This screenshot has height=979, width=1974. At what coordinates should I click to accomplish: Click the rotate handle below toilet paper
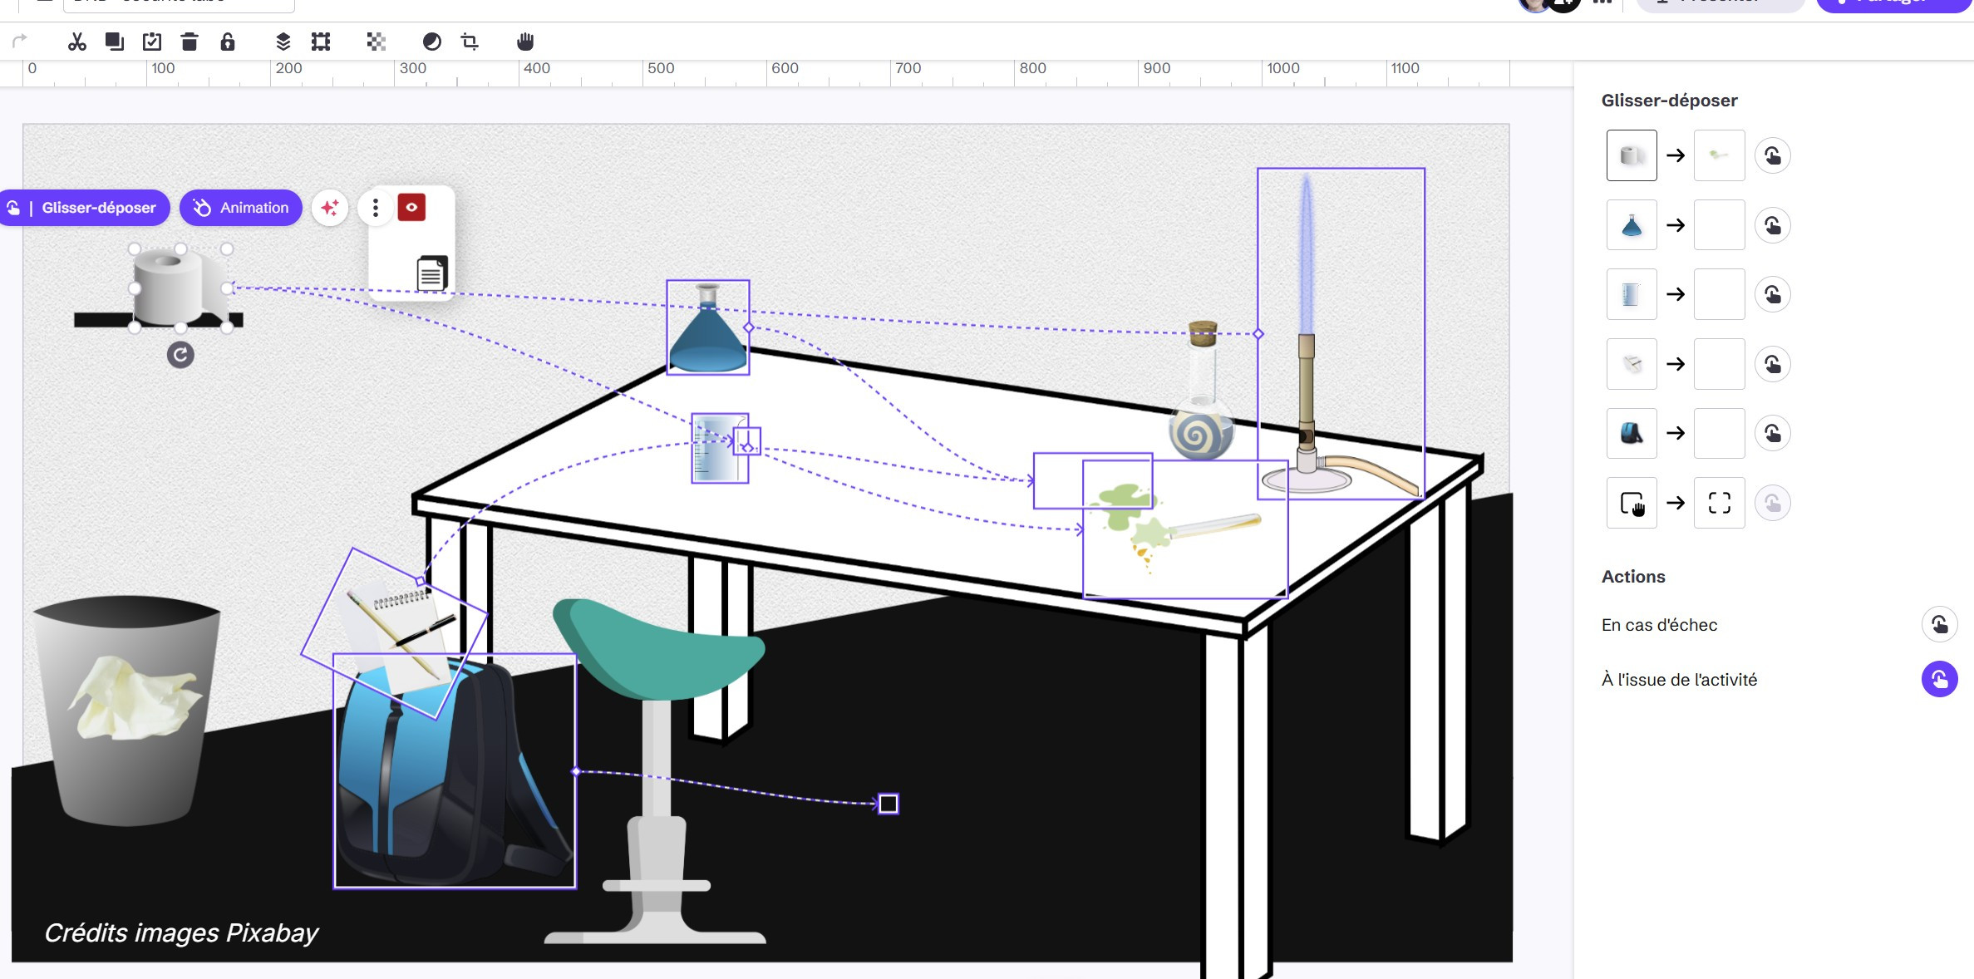click(x=180, y=355)
